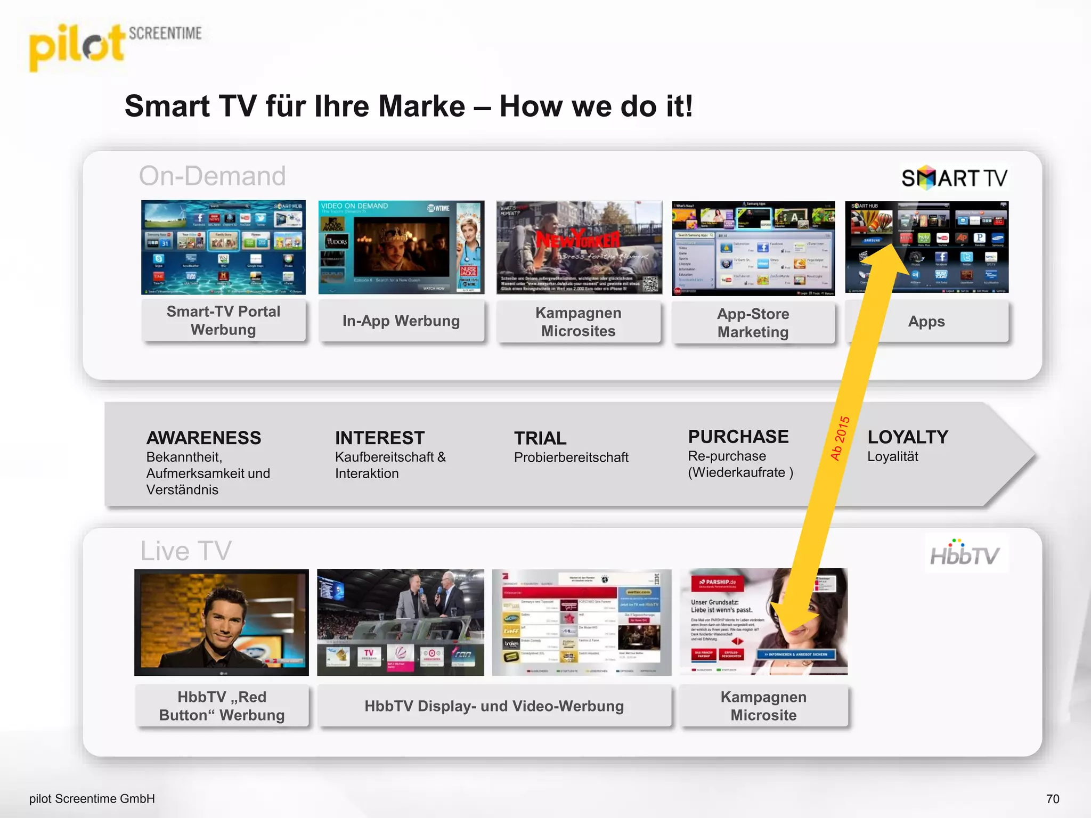Open the Samsung Apps store screenshot
The width and height of the screenshot is (1091, 818).
[x=753, y=248]
